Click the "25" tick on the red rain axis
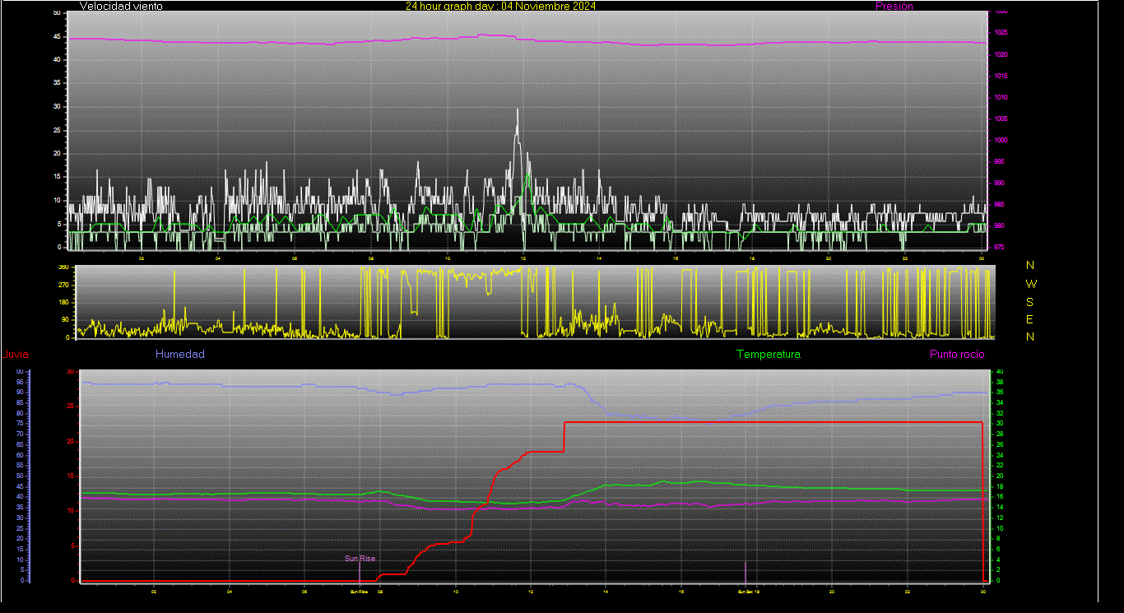This screenshot has width=1124, height=613. pyautogui.click(x=70, y=406)
